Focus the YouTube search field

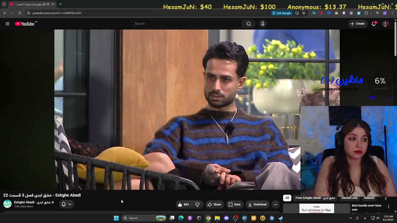click(x=187, y=24)
